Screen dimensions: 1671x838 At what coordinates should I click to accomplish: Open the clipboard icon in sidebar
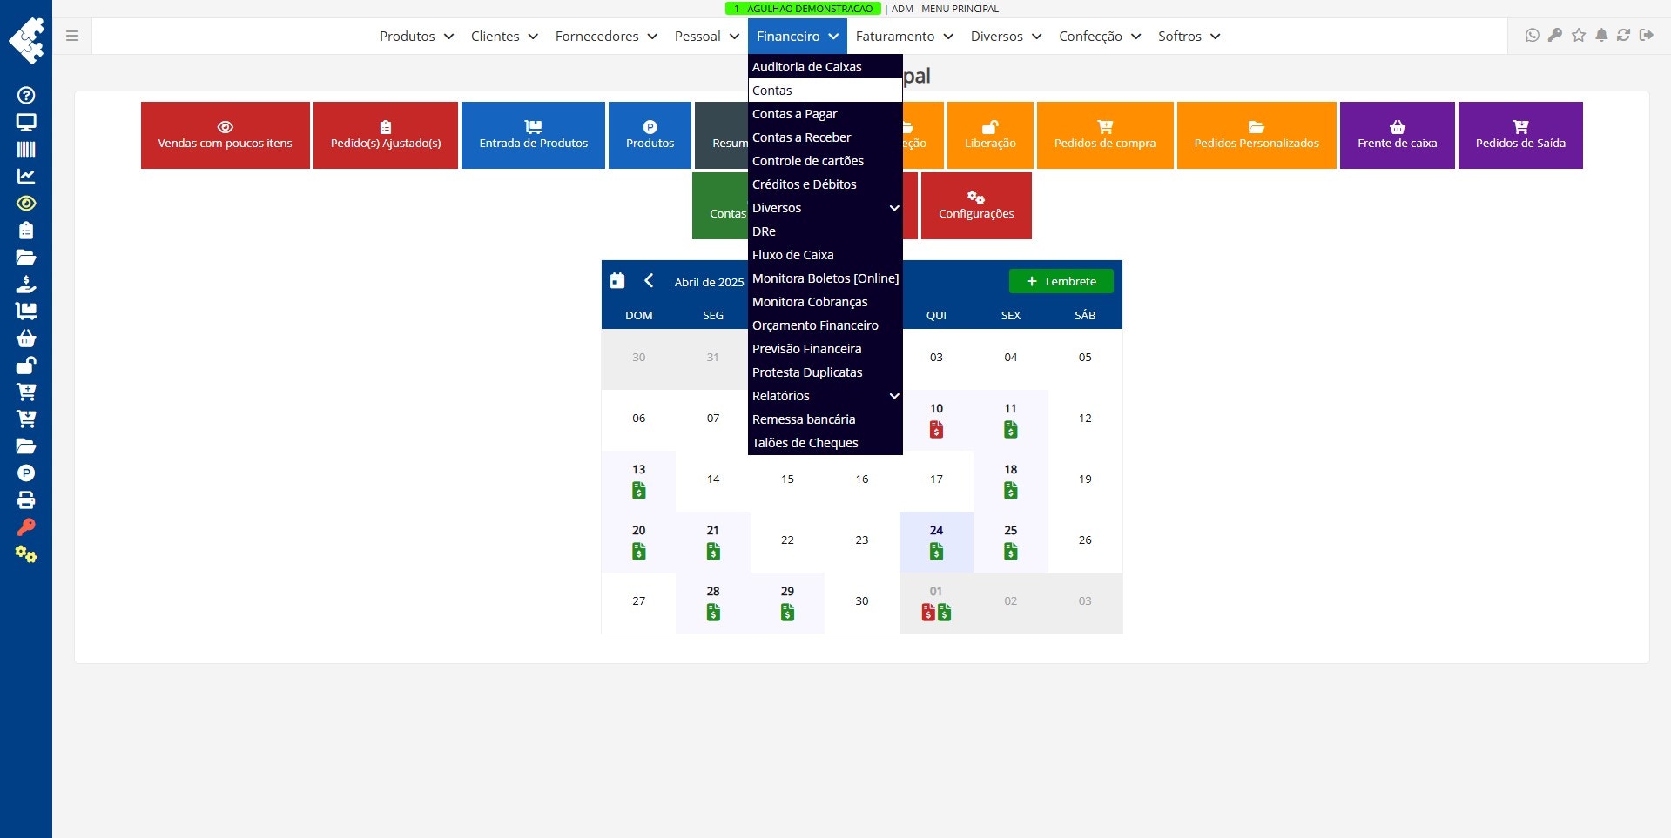coord(26,231)
